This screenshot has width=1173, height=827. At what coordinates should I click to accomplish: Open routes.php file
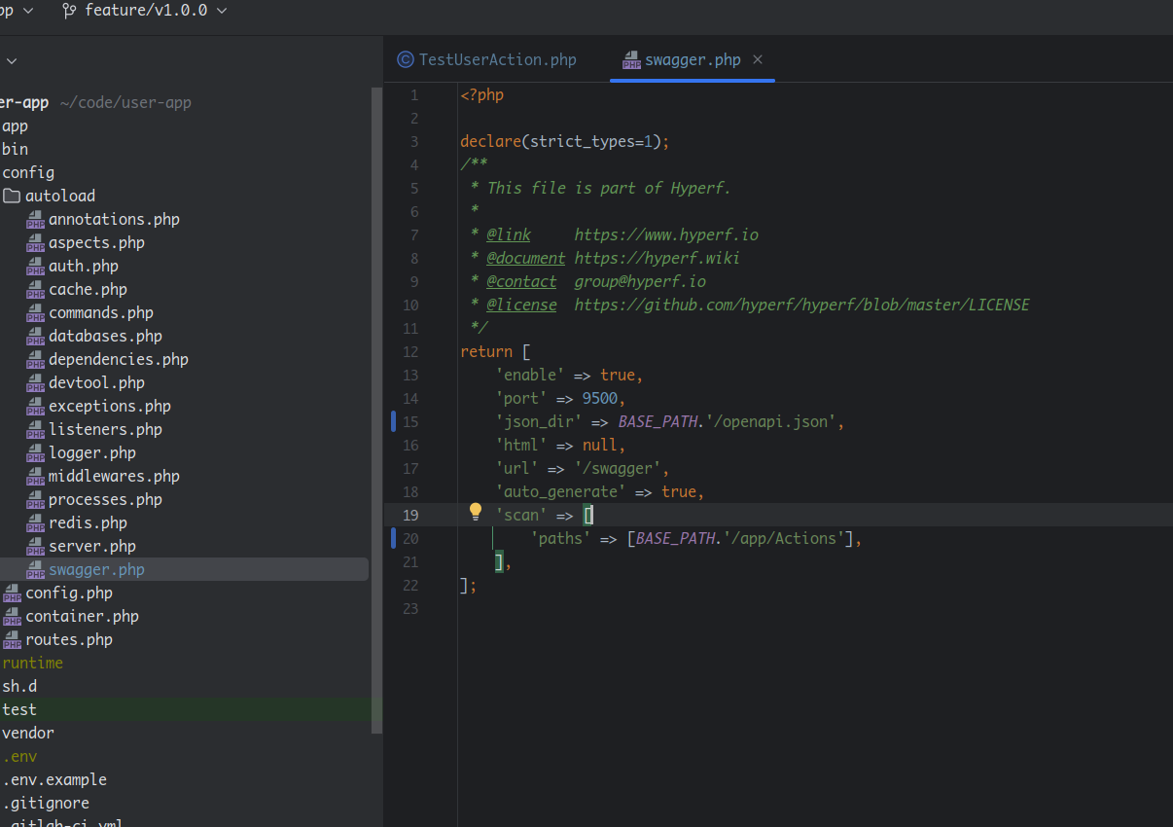tap(69, 639)
